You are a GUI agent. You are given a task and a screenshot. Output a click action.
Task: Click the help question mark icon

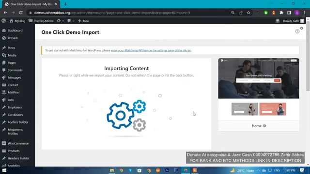pos(297,31)
